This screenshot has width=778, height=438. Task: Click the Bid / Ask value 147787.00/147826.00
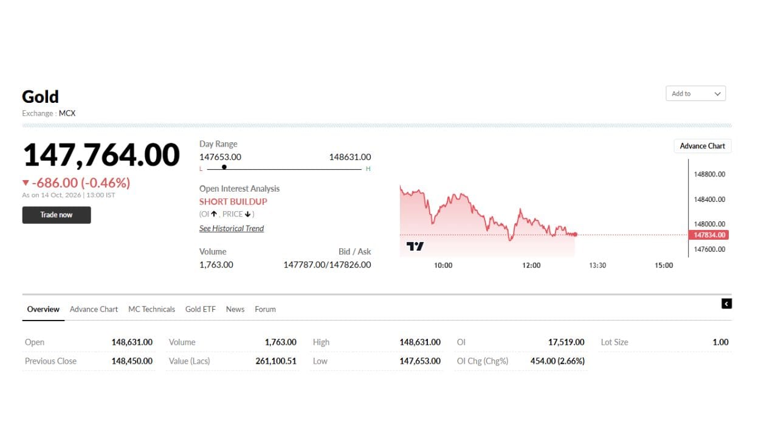(327, 265)
